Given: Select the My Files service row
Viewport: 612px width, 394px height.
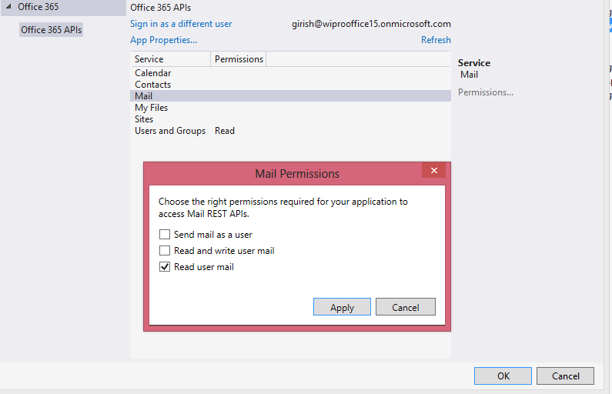Looking at the screenshot, I should tap(290, 108).
